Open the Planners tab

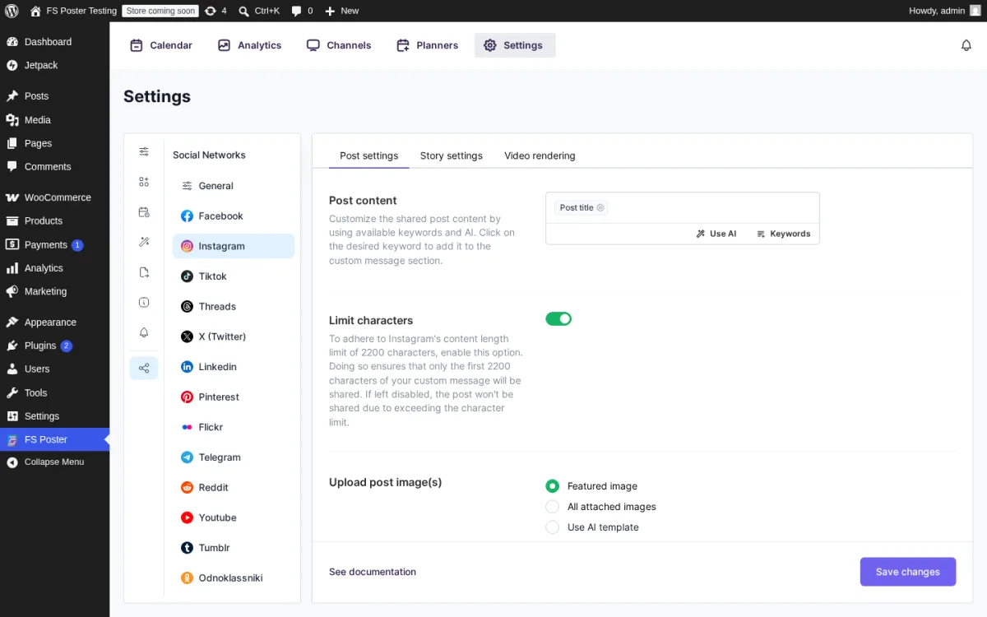pos(427,45)
